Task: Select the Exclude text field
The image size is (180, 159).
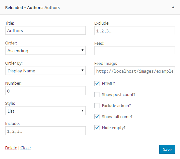Action: pyautogui.click(x=135, y=31)
